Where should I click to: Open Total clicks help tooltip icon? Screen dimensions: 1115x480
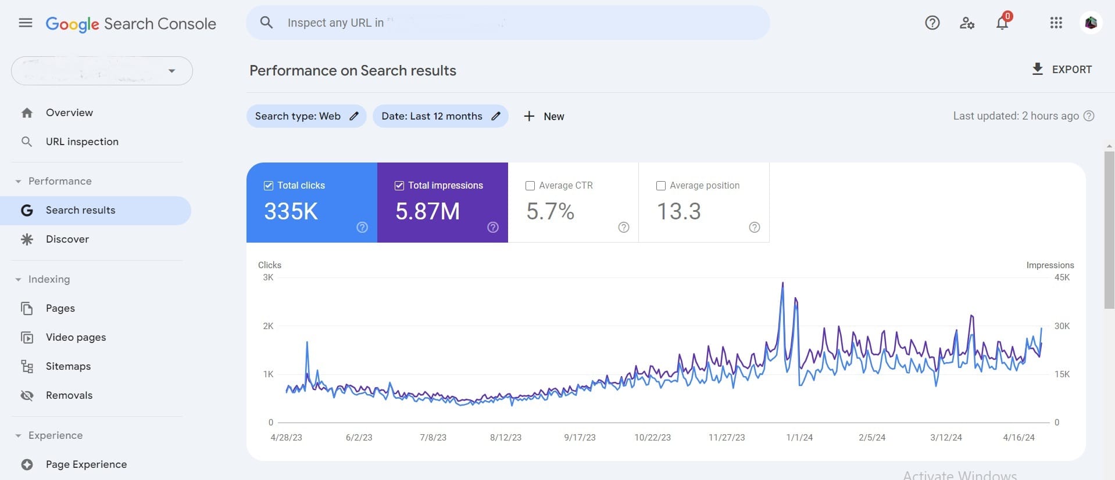point(362,227)
